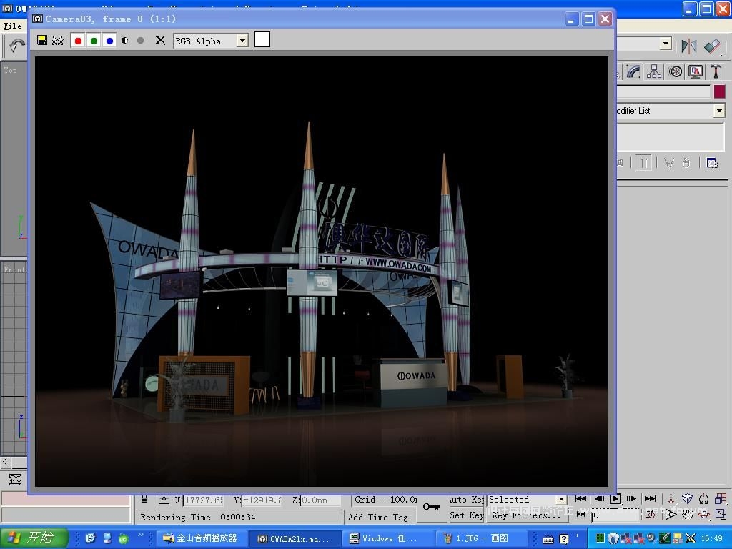The image size is (732, 549).
Task: Step to previous frame
Action: (x=599, y=498)
